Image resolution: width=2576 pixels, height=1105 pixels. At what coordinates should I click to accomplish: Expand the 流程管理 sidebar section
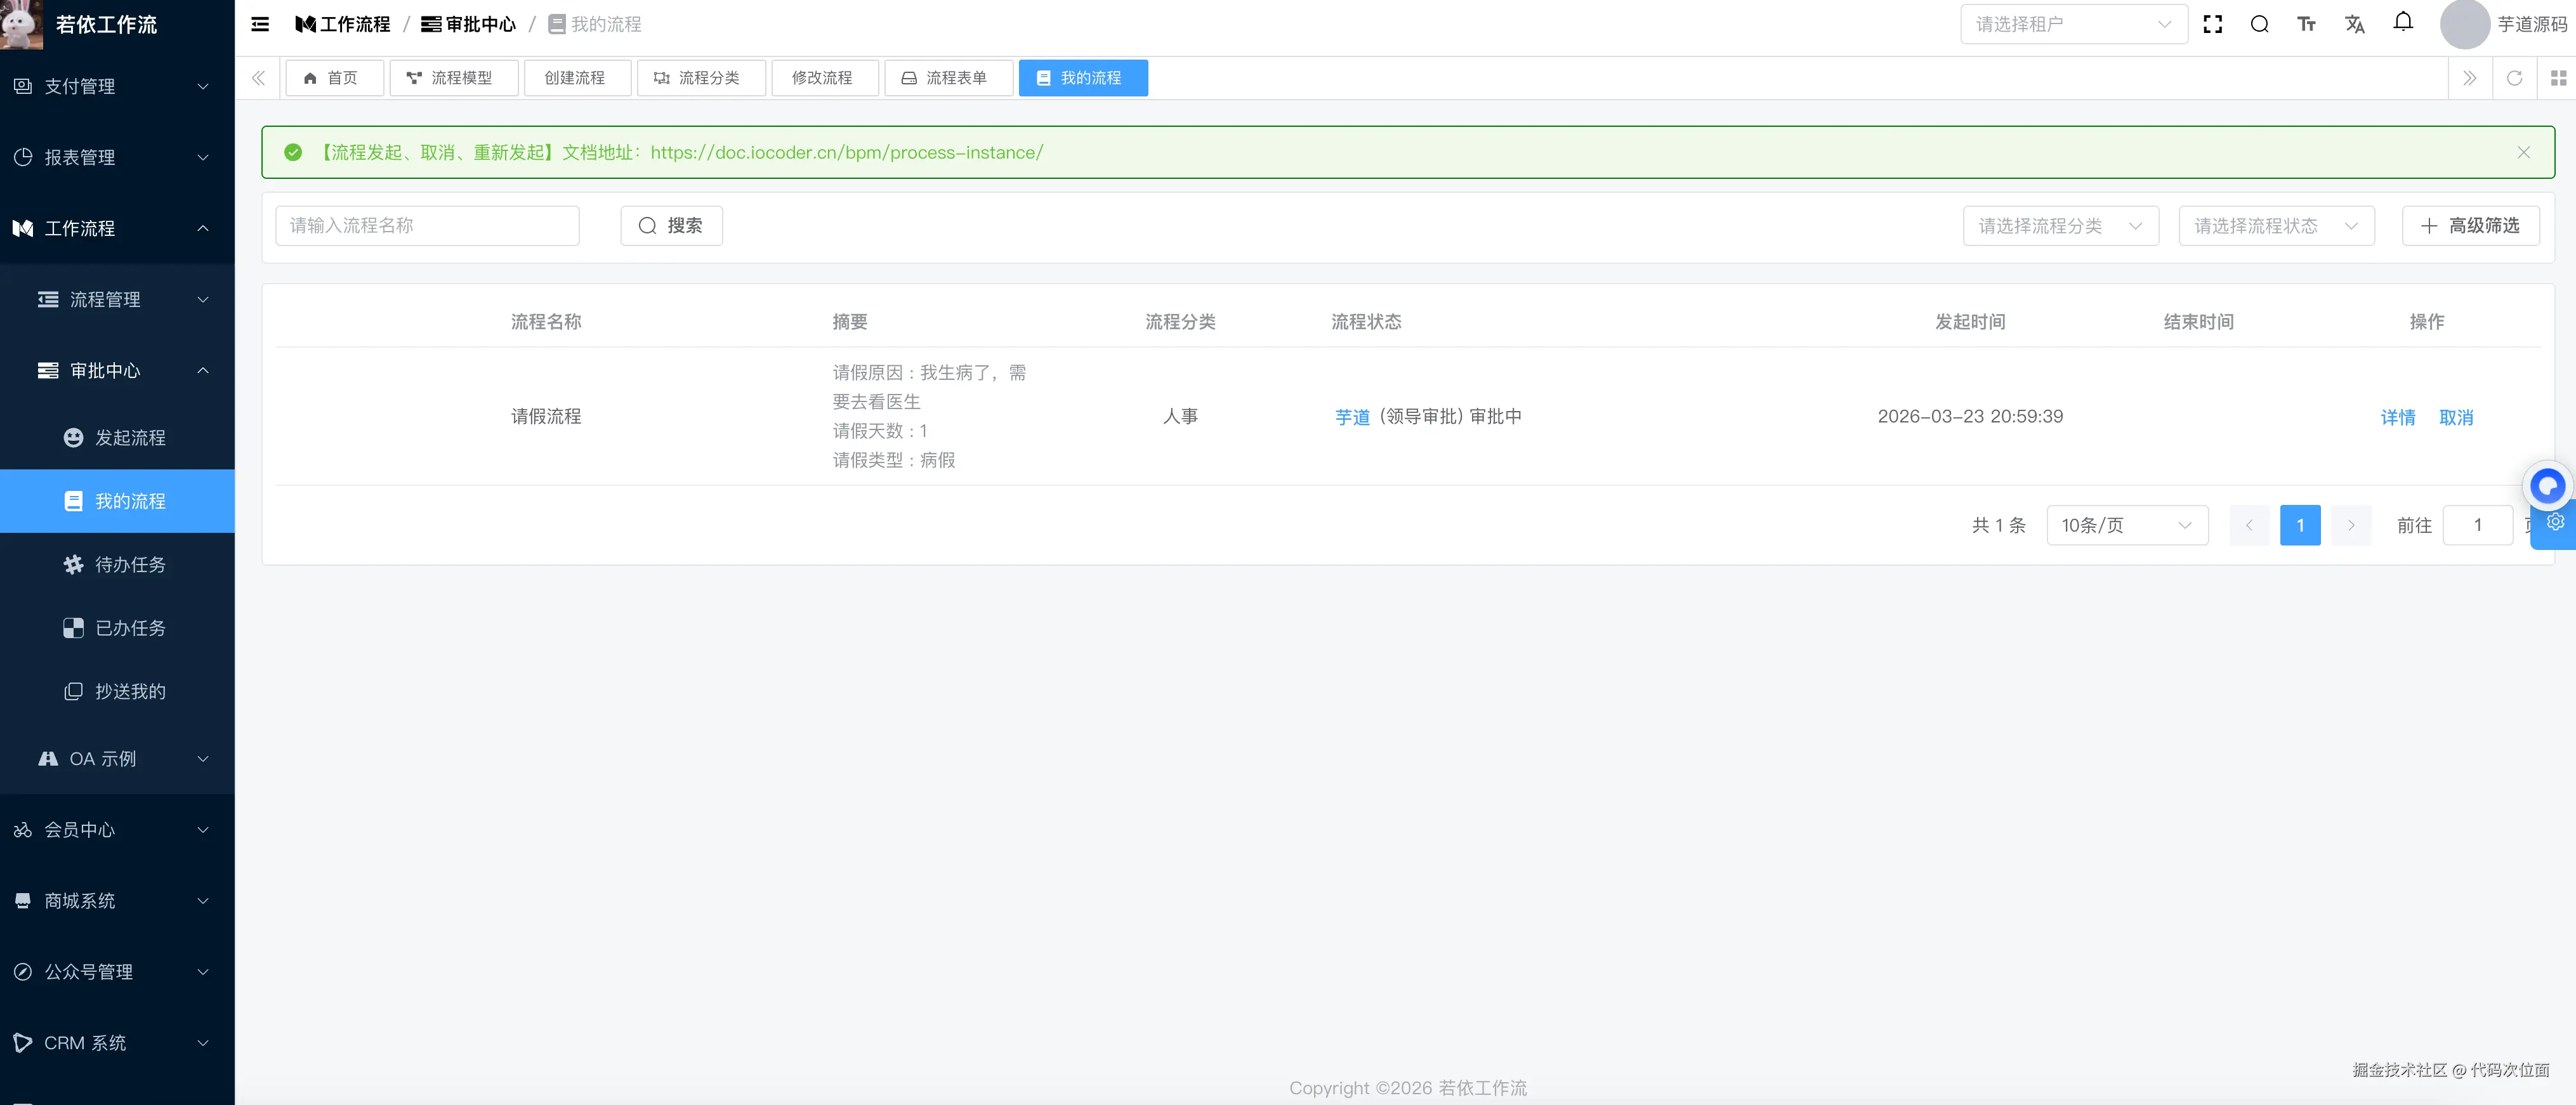[x=117, y=299]
